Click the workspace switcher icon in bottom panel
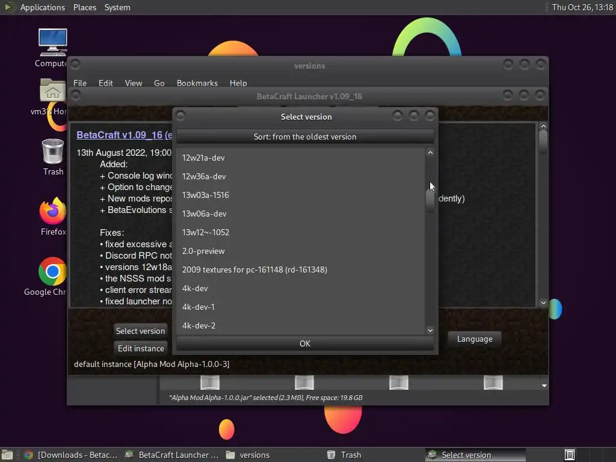The height and width of the screenshot is (462, 616). click(570, 455)
